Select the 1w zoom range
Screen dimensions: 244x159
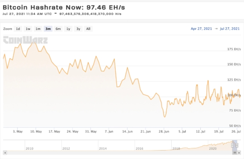click(28, 29)
